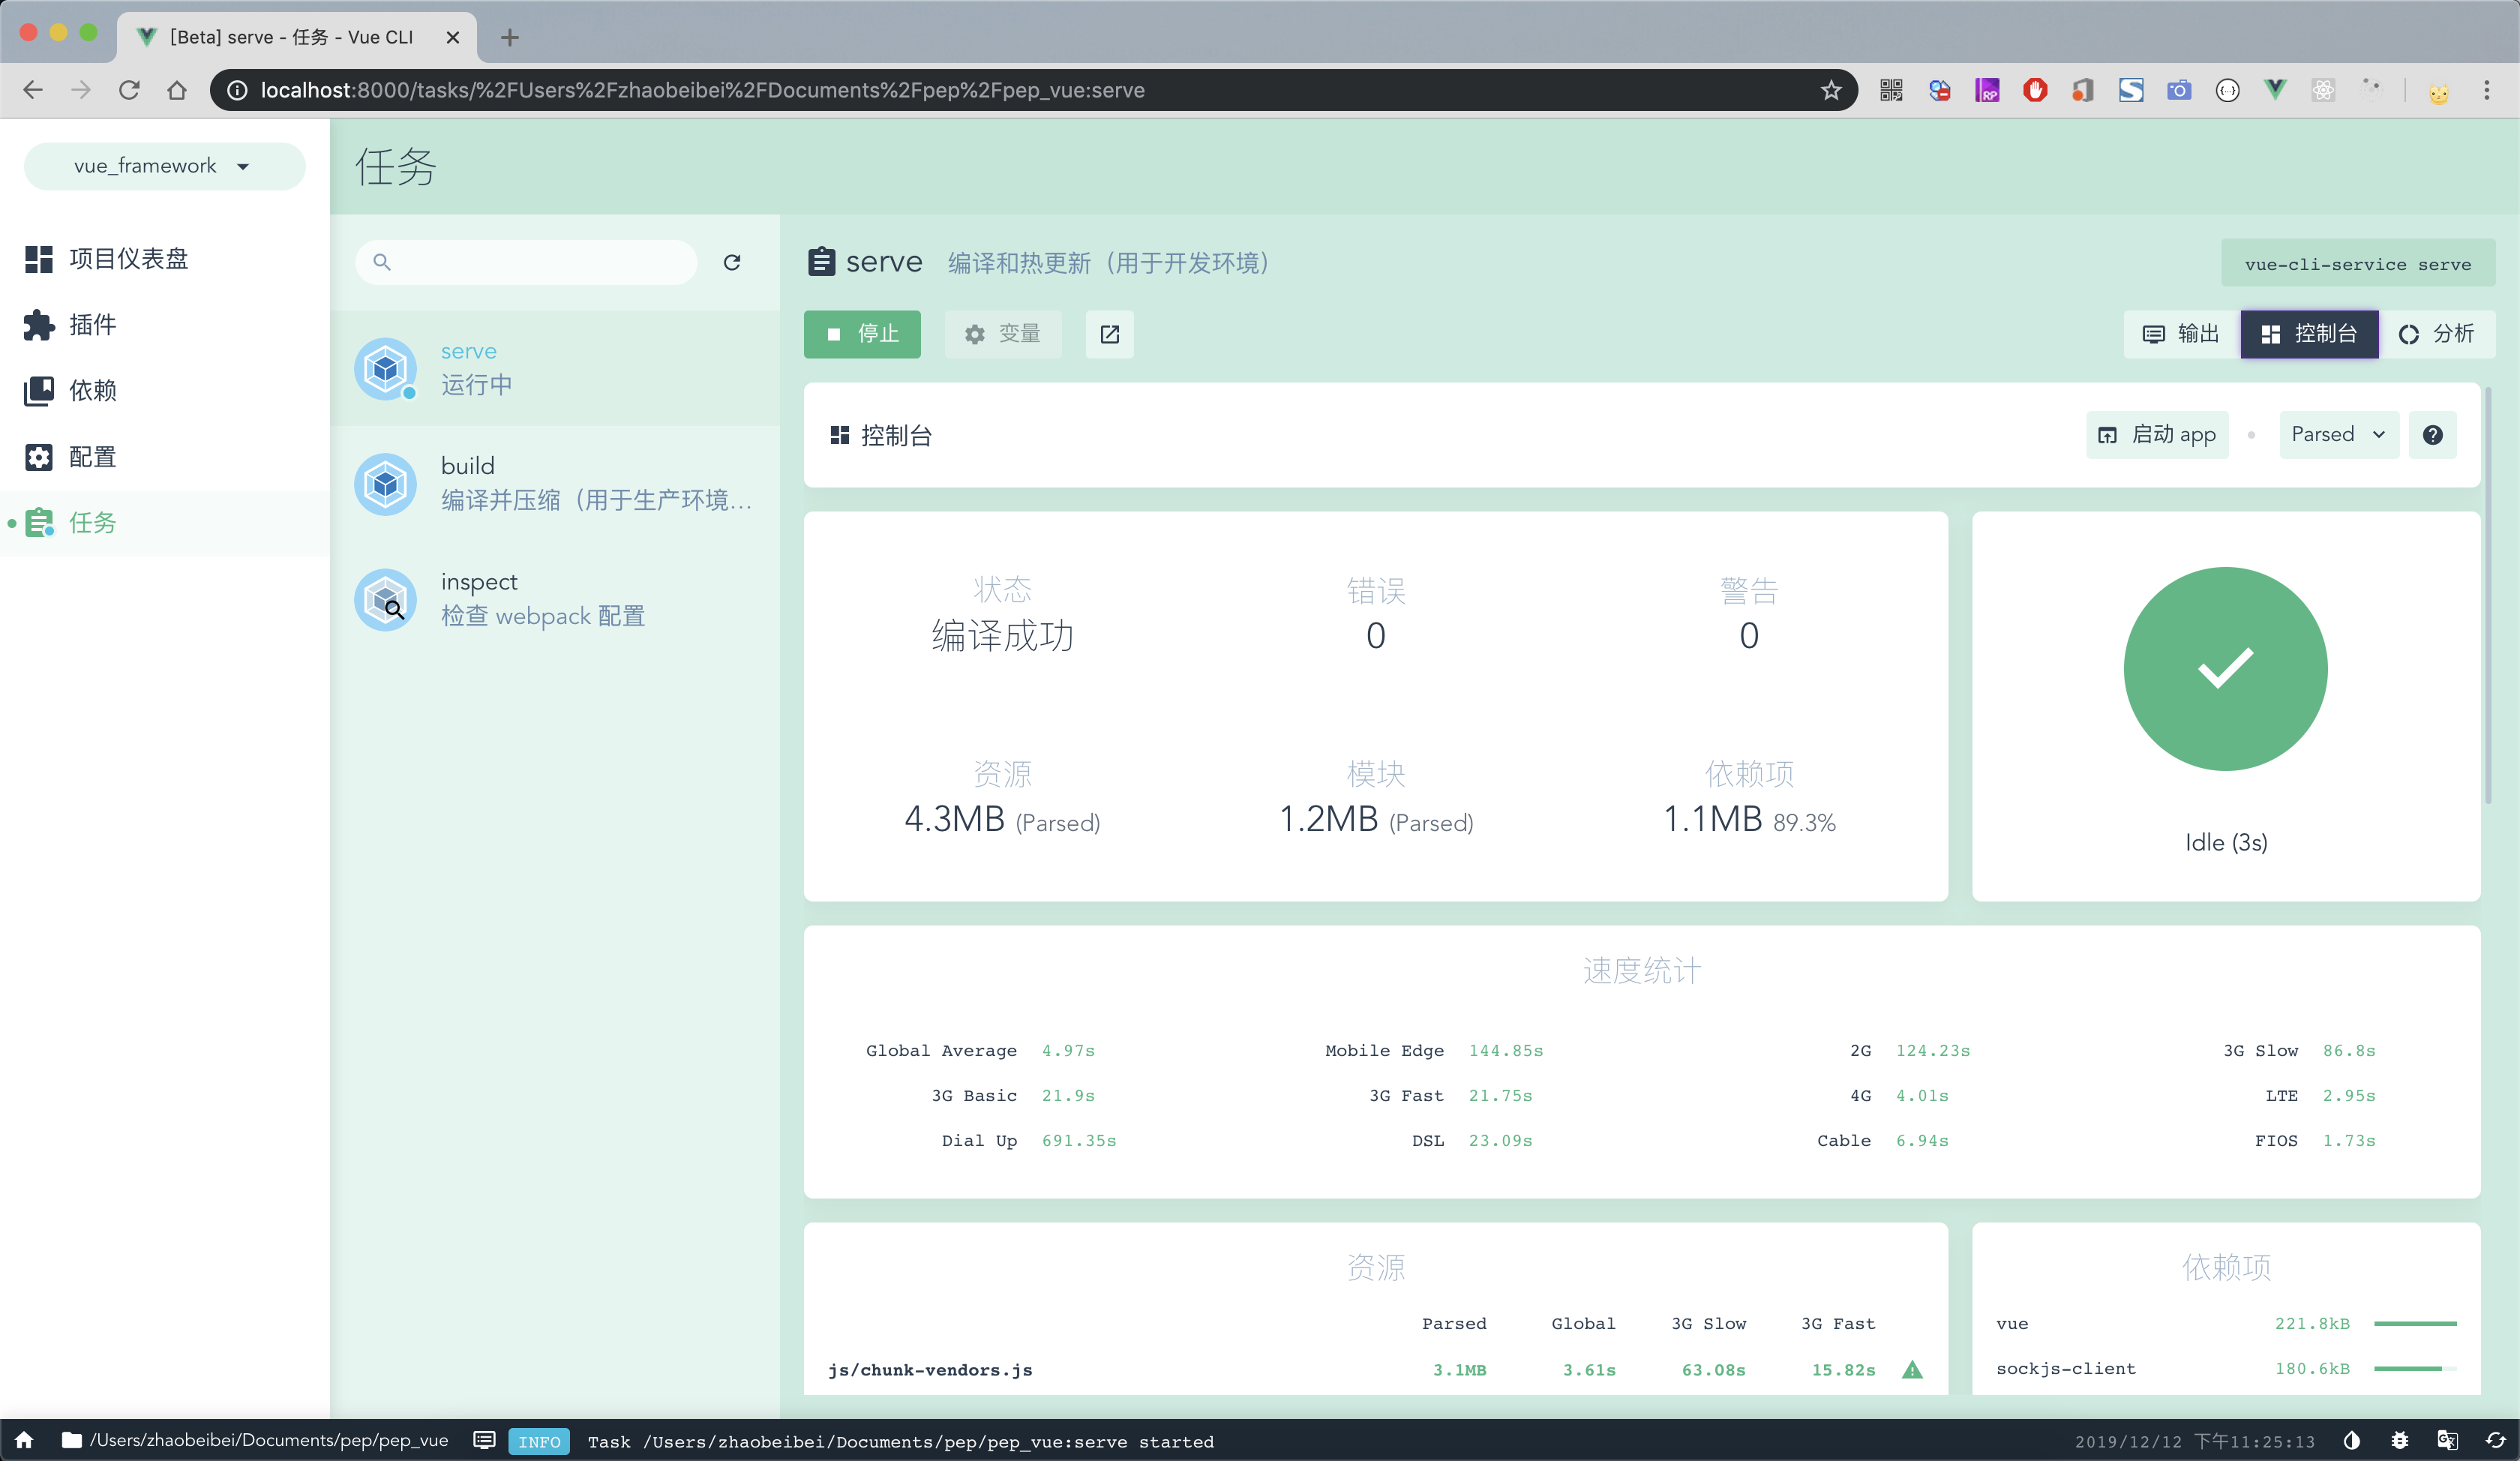Select the running serve task

click(555, 368)
